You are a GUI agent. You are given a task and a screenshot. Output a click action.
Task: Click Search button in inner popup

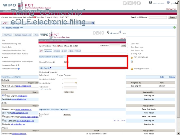pyautogui.click(x=123, y=46)
